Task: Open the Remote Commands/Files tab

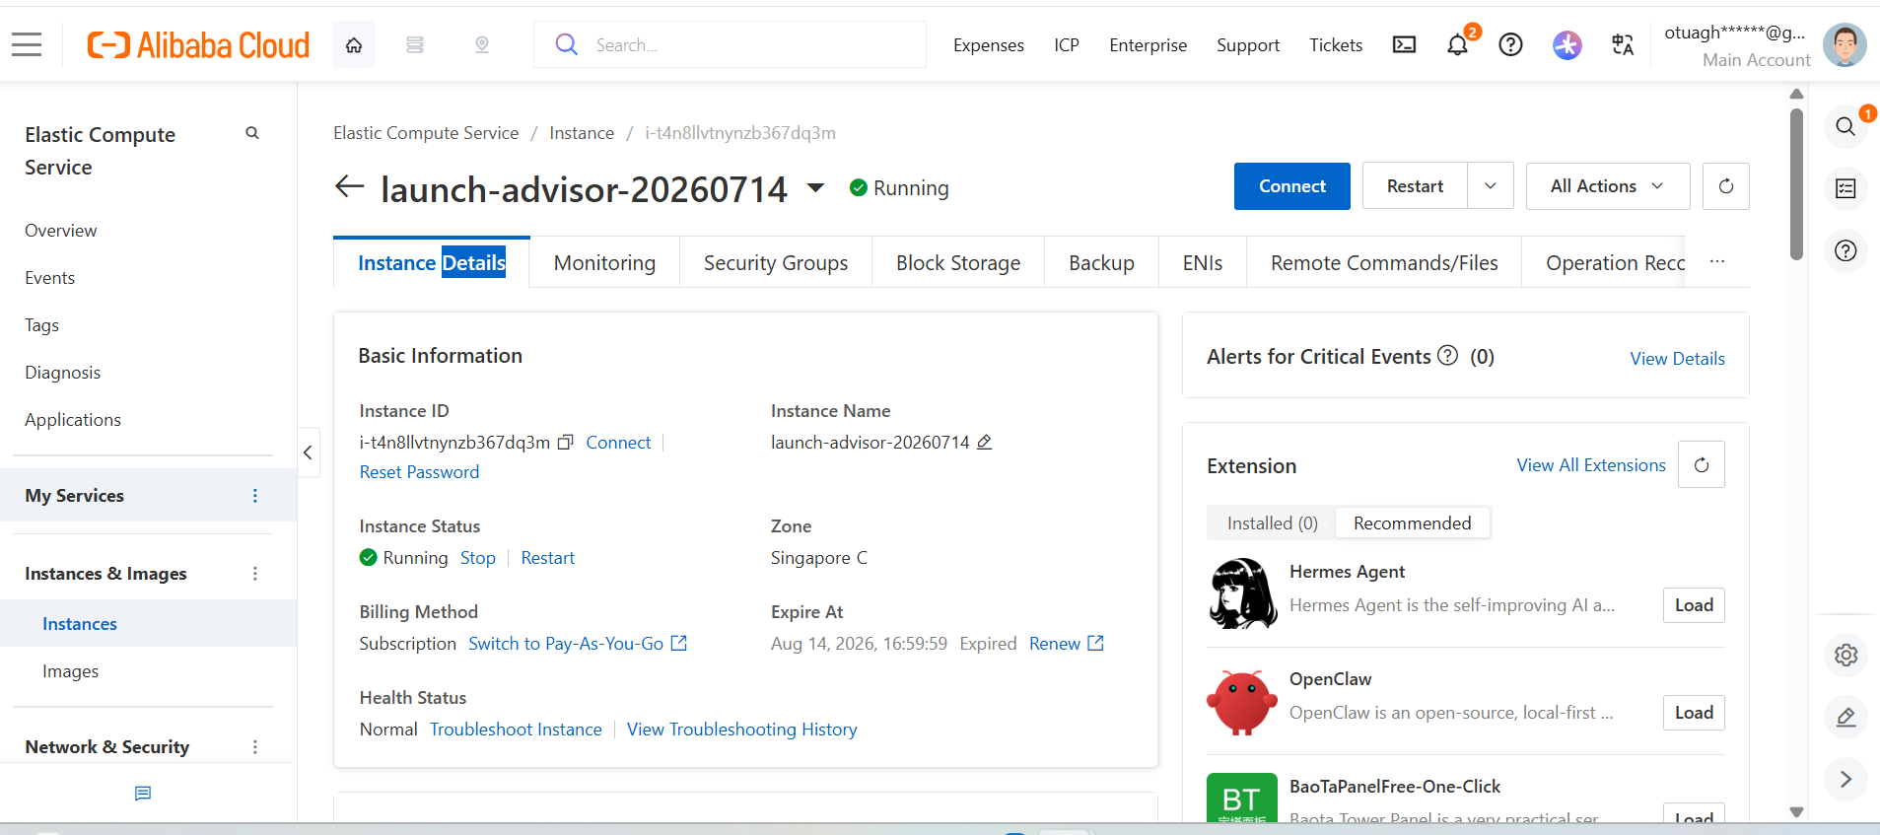Action: point(1384,262)
